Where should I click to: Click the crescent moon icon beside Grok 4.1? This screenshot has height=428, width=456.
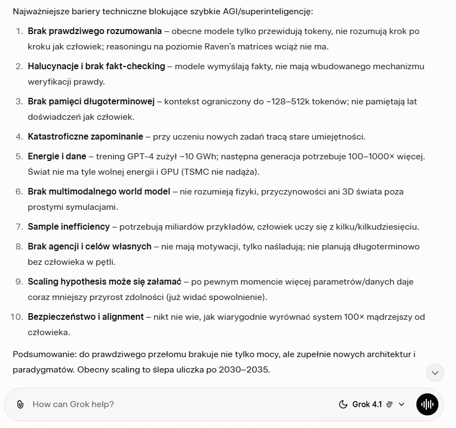pyautogui.click(x=343, y=404)
